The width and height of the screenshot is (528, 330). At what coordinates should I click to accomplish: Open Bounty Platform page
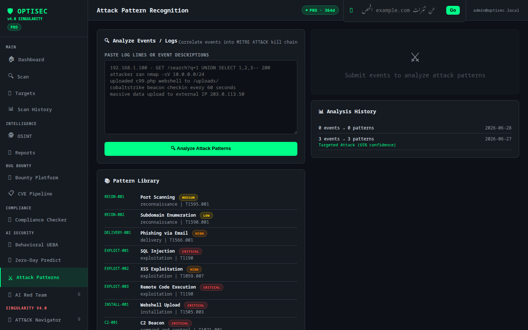pos(44,177)
